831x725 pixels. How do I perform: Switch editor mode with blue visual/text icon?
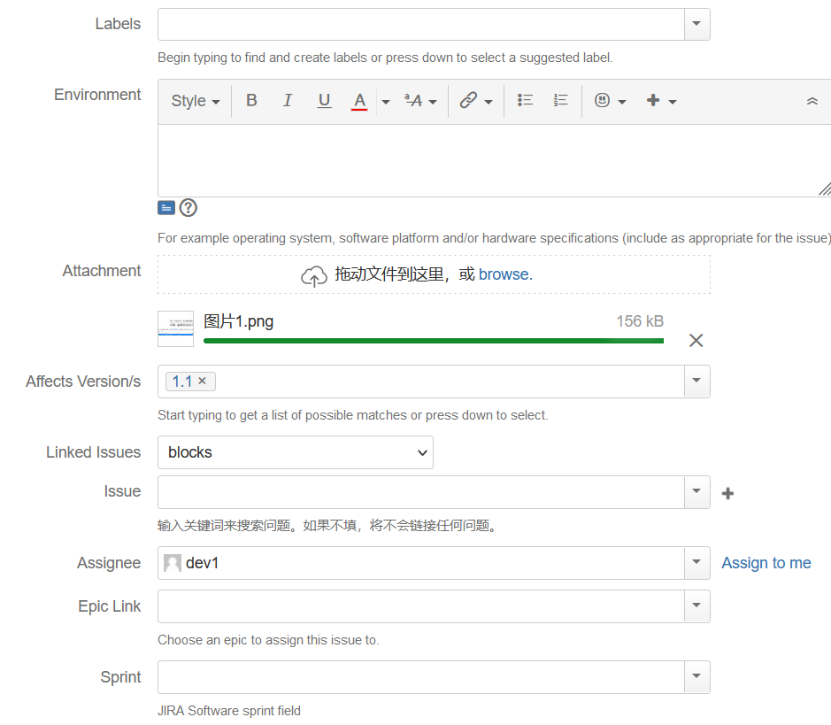166,208
